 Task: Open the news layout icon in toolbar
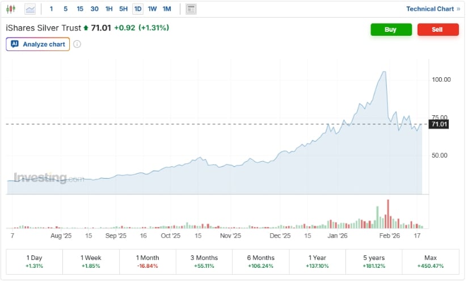coord(191,9)
